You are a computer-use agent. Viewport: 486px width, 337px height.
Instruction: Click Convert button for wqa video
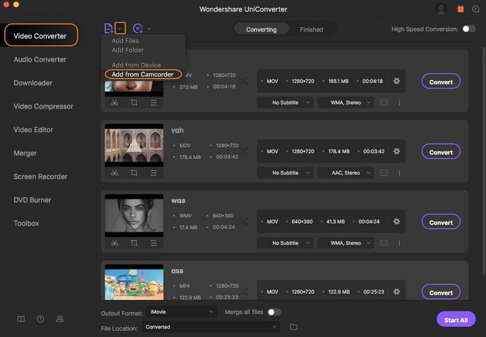[x=441, y=222]
